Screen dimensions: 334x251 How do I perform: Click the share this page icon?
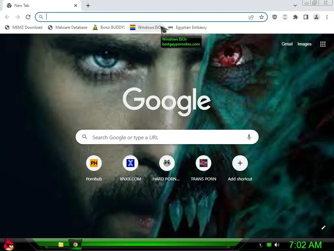coord(251,17)
